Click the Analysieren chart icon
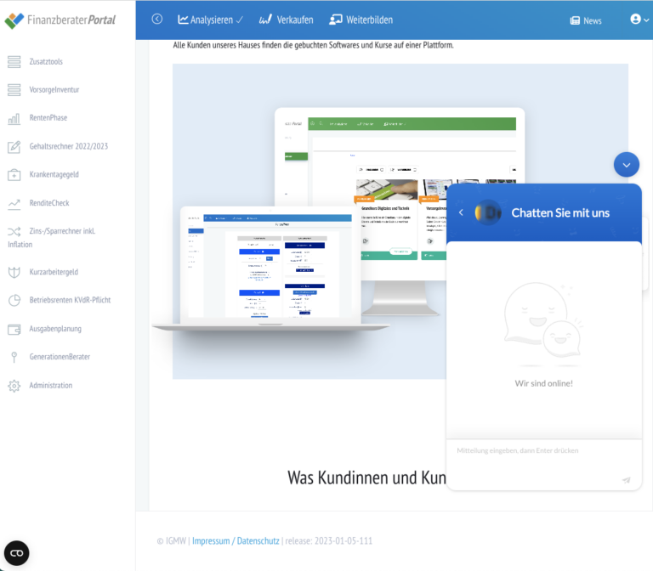Viewport: 653px width, 571px height. click(x=184, y=20)
